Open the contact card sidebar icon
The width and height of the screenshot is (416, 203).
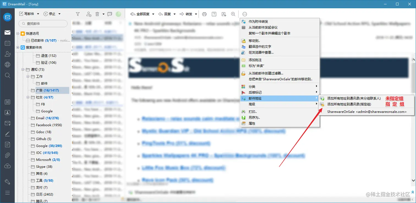pos(7,113)
